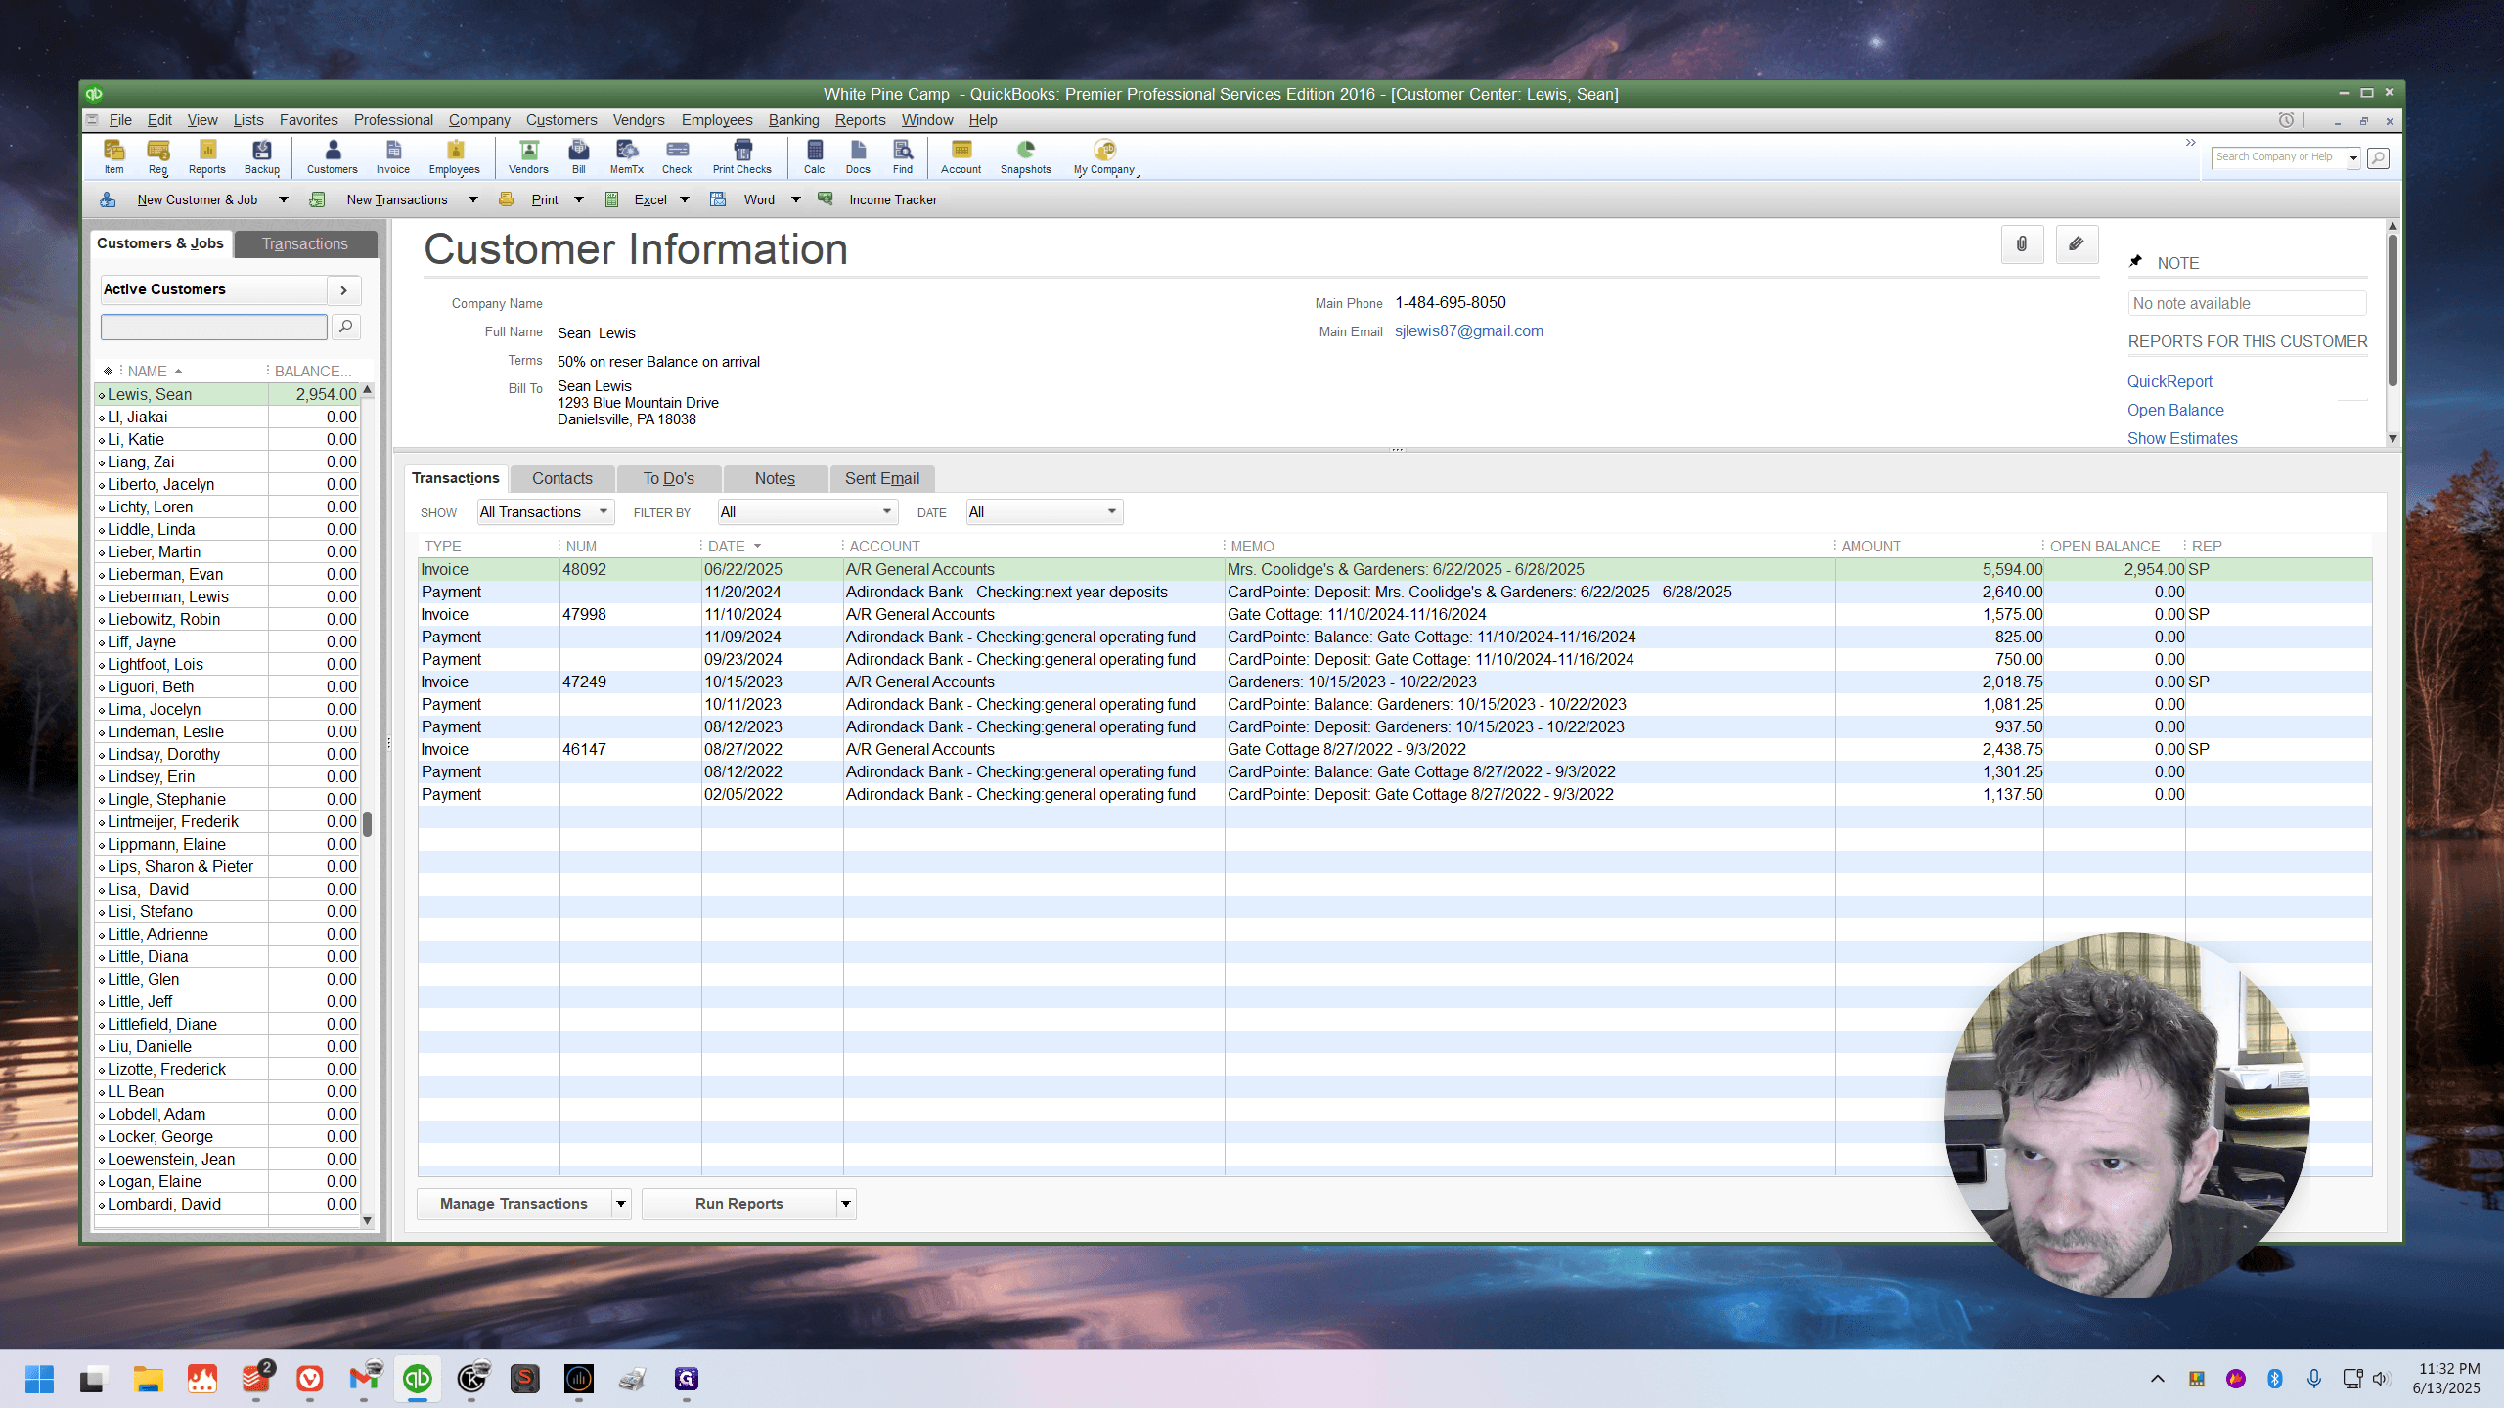Click the sjlewis87@gmail.com email link
The width and height of the screenshot is (2504, 1408).
tap(1469, 331)
